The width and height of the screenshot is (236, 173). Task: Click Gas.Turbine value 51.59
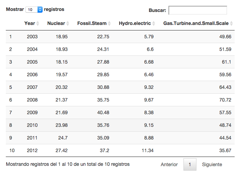click(x=225, y=49)
